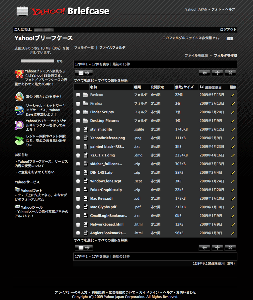The height and width of the screenshot is (300, 253).
Task: Sort by the 公開設定 column header
Action: pos(157,87)
